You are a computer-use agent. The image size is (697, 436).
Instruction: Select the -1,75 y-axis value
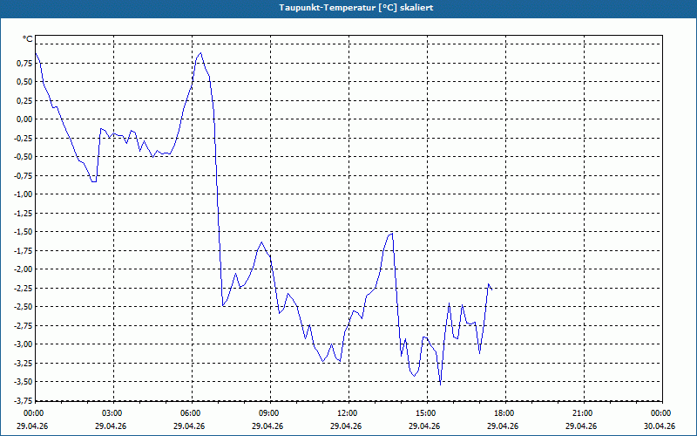[x=24, y=250]
